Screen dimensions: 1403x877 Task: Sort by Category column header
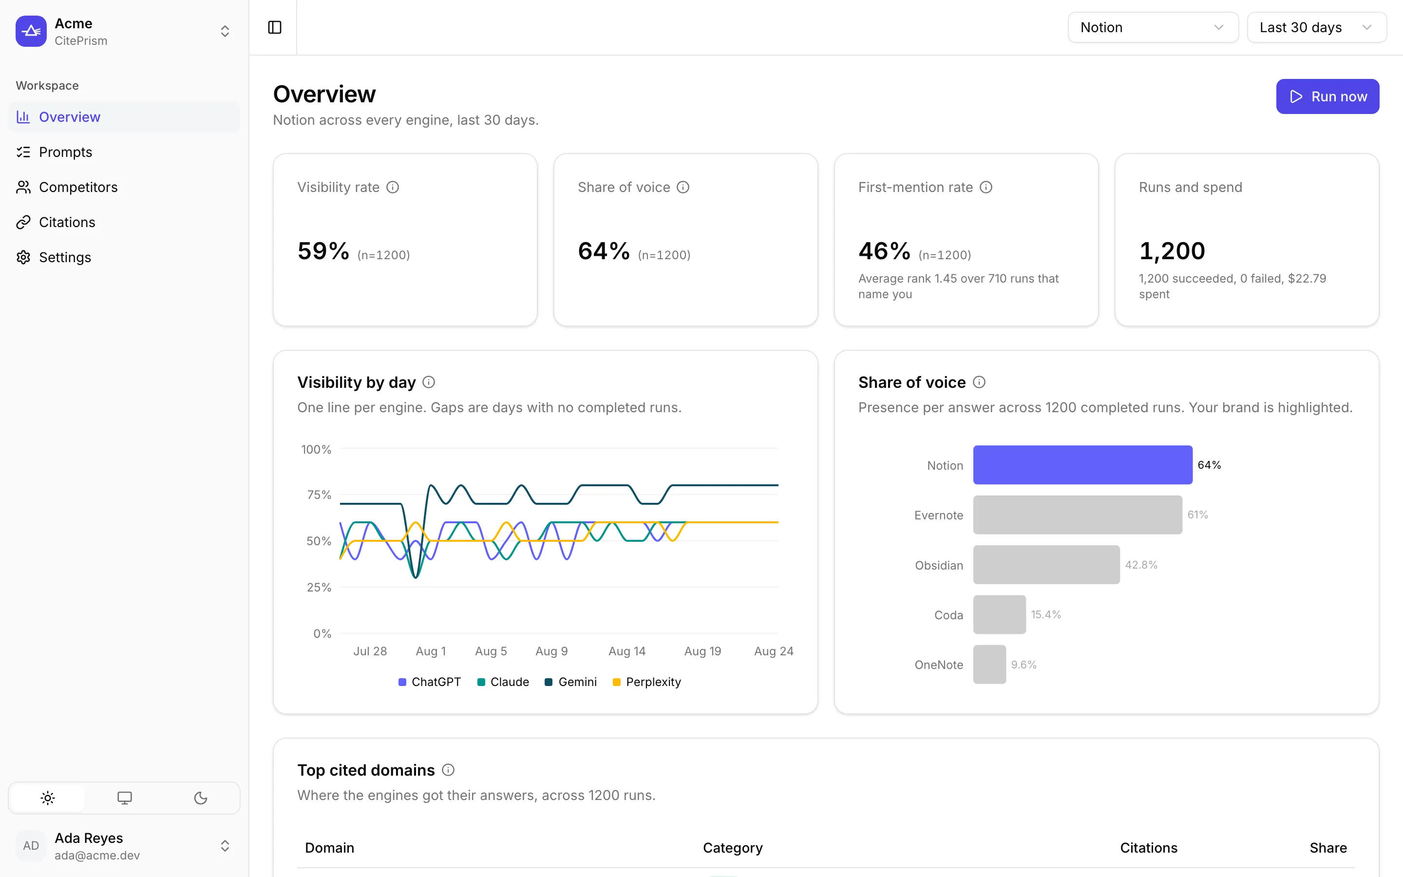733,847
